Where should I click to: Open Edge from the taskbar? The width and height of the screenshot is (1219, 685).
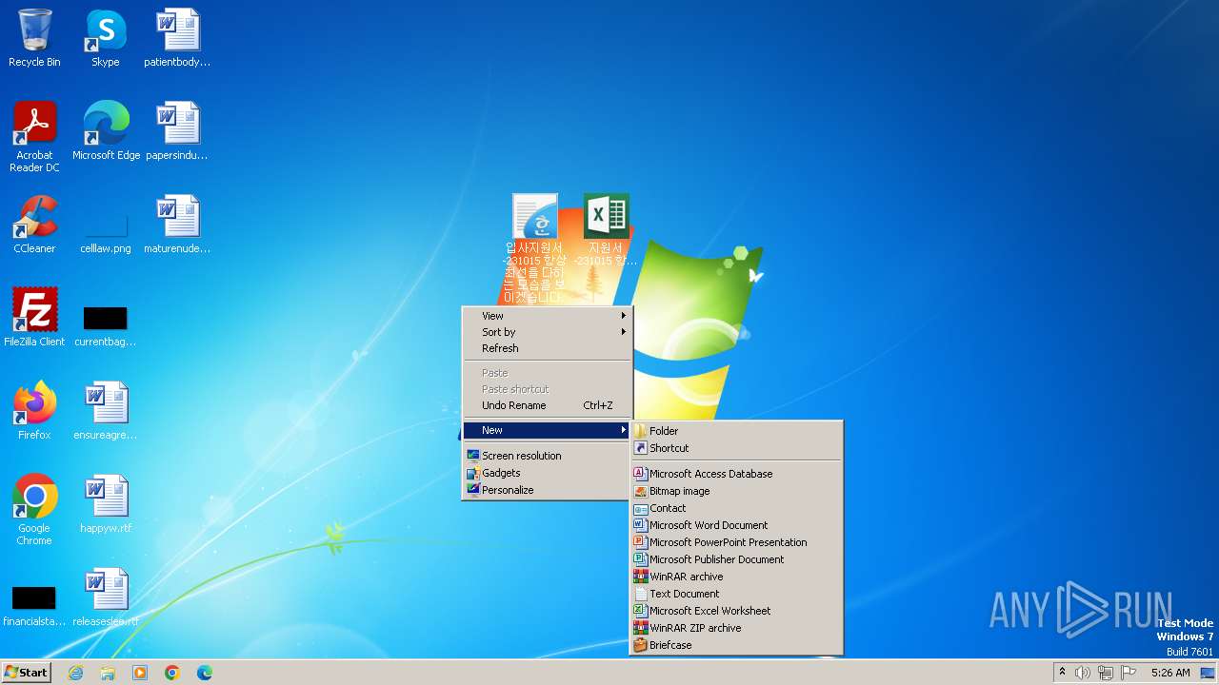click(205, 673)
